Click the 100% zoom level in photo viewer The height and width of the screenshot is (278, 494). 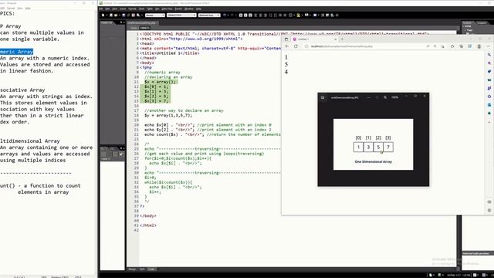click(x=394, y=97)
